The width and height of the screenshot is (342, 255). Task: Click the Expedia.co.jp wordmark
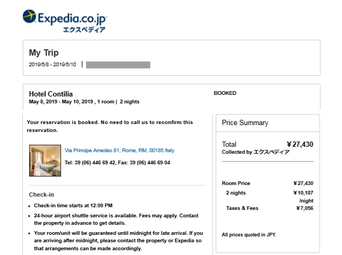72,19
